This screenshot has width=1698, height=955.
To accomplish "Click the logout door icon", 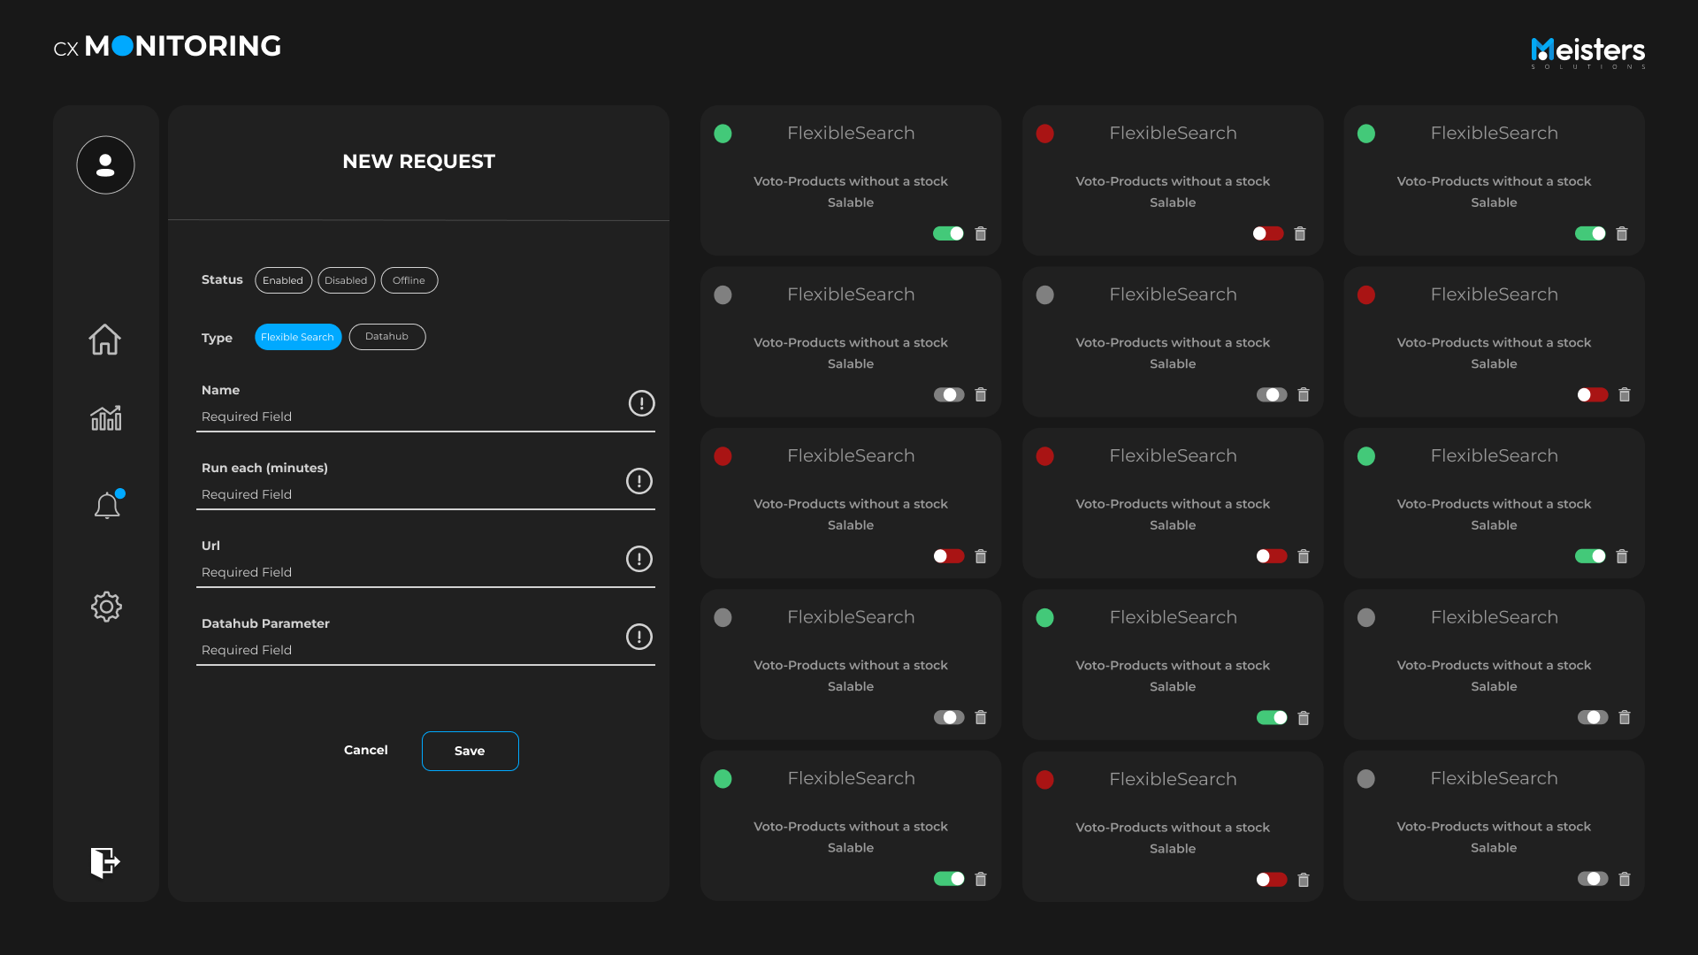I will coord(104,862).
